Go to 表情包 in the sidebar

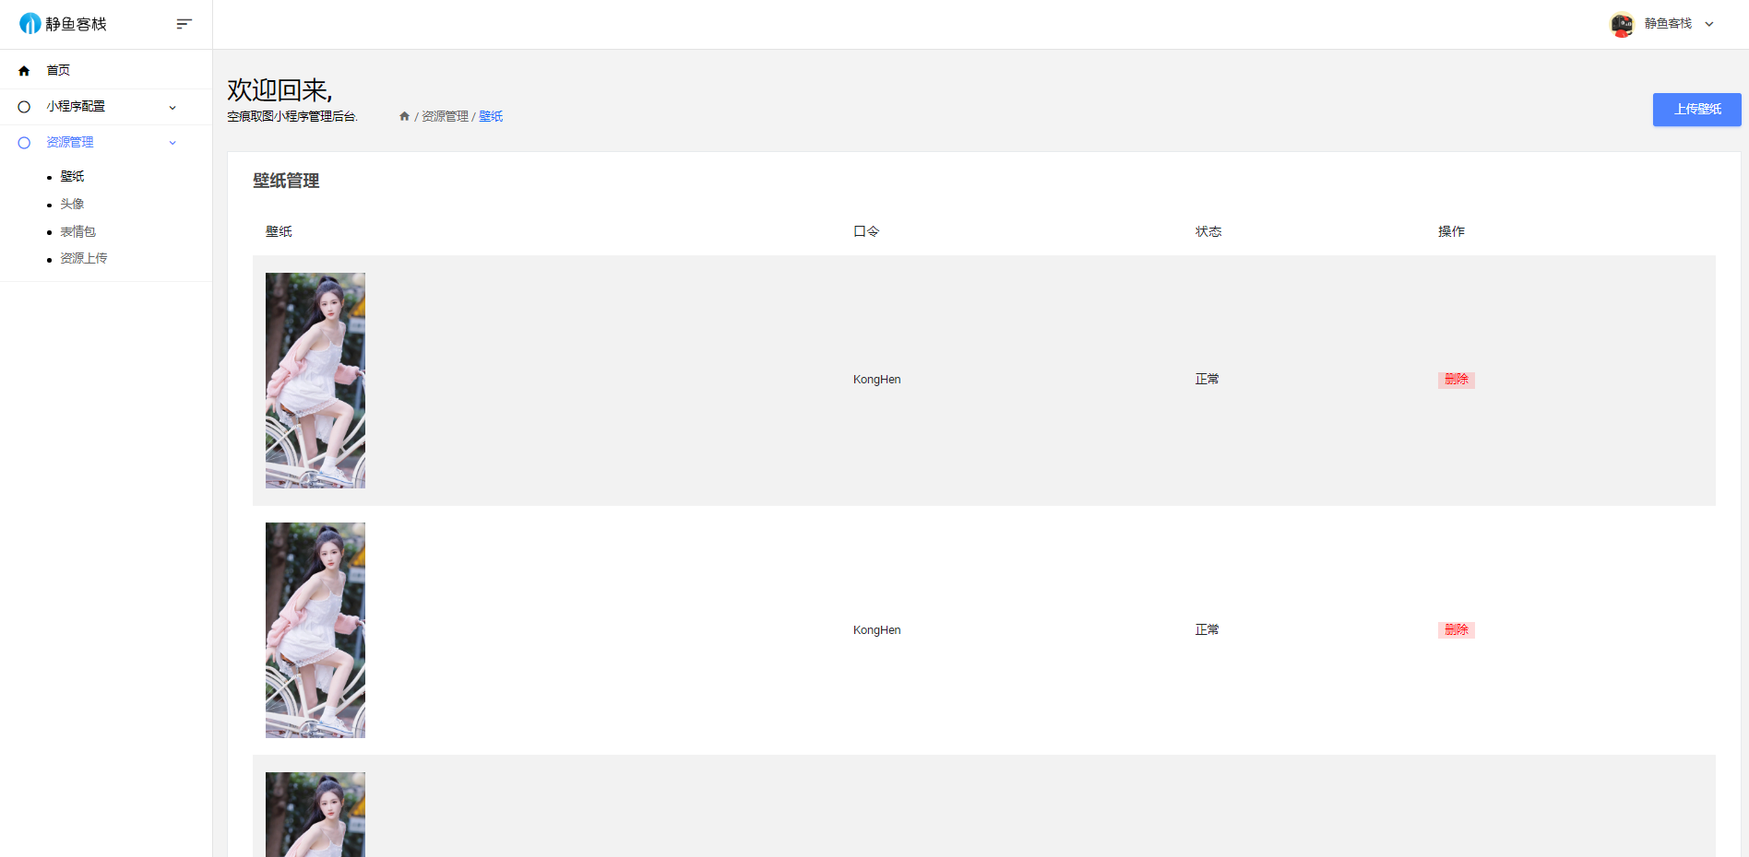pos(77,231)
